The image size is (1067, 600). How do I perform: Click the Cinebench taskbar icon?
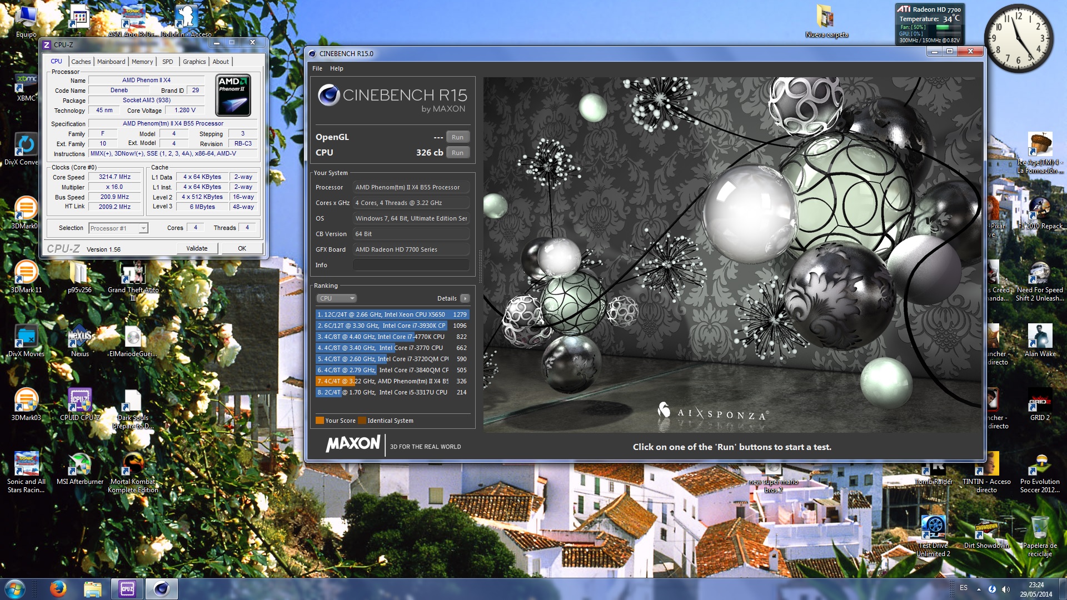(x=162, y=588)
